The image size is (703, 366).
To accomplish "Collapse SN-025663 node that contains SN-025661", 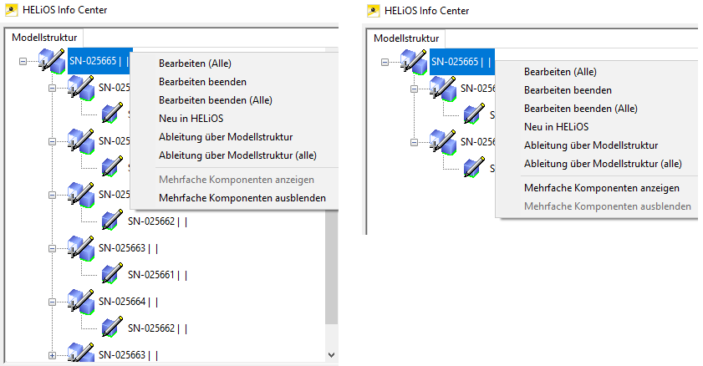I will tap(52, 248).
